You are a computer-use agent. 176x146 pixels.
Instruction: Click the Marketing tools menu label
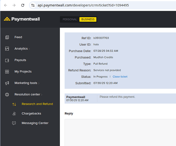(x=26, y=83)
